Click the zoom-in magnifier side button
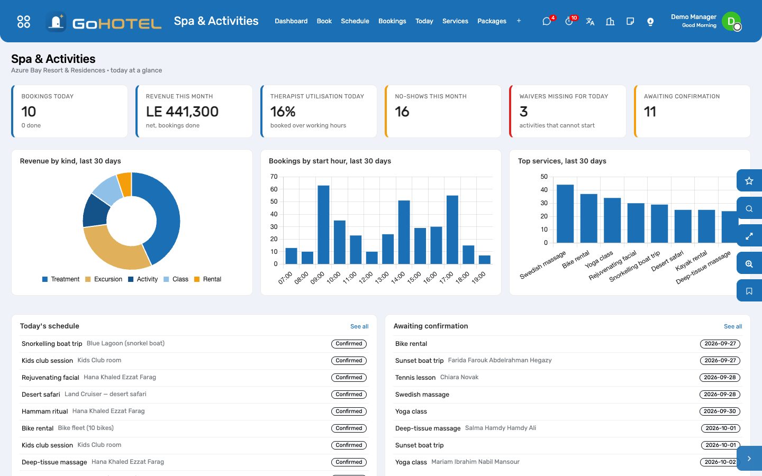Screen dimensions: 762x476 (749, 263)
